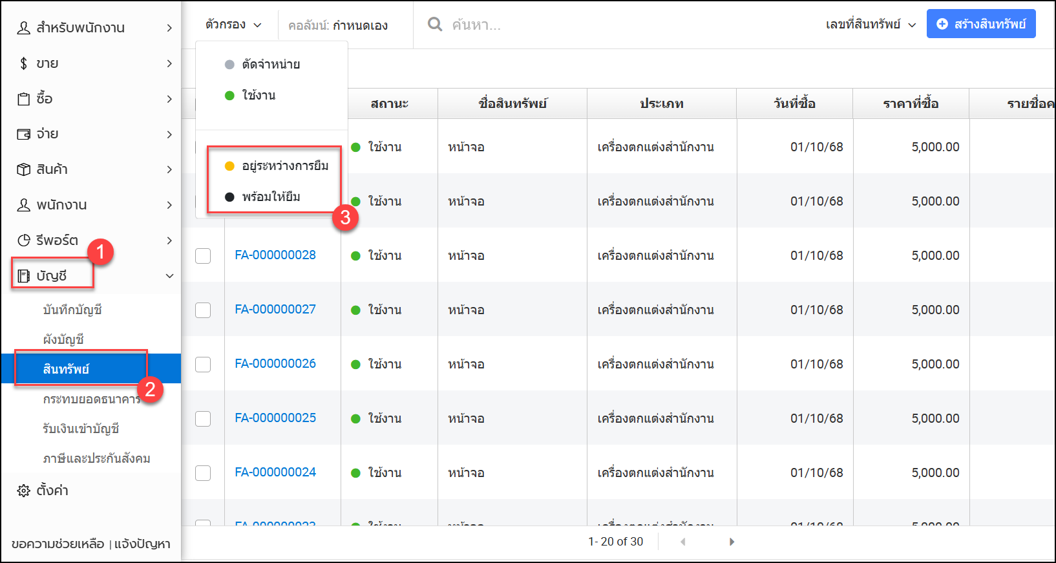Select the checkbox for asset FA-000000026
The image size is (1056, 563).
[203, 365]
